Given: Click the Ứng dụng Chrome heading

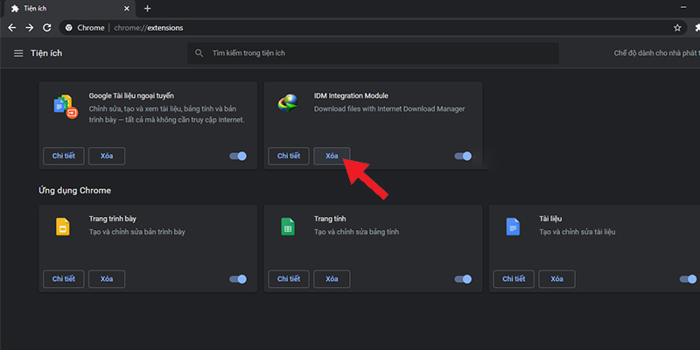Looking at the screenshot, I should point(75,191).
